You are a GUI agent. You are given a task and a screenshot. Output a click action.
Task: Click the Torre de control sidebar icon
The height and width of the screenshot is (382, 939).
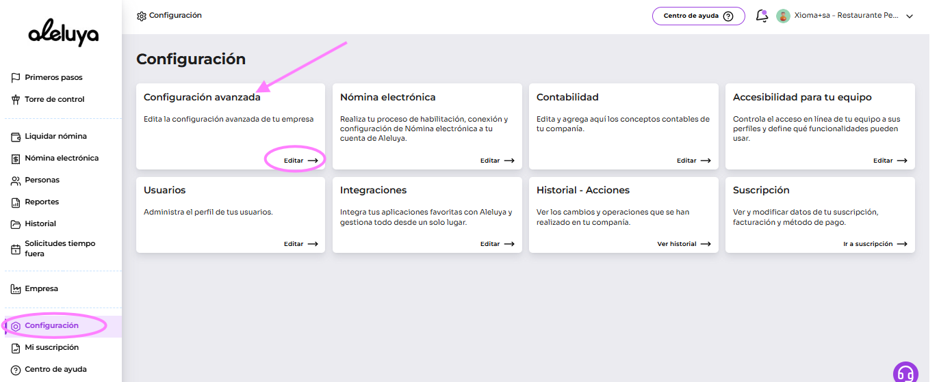click(x=16, y=100)
